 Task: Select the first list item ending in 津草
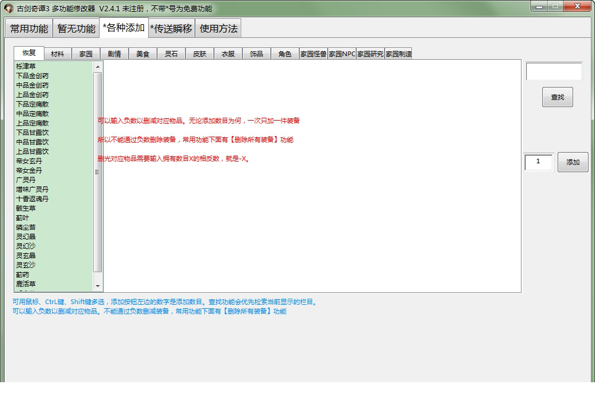[54, 66]
